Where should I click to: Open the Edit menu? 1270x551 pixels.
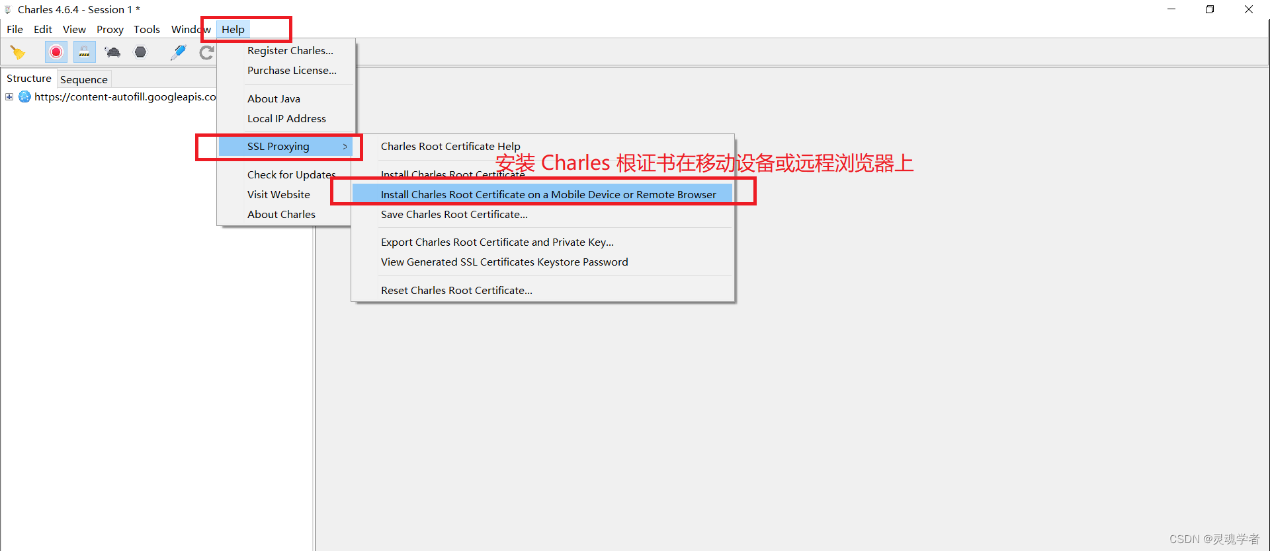tap(43, 29)
